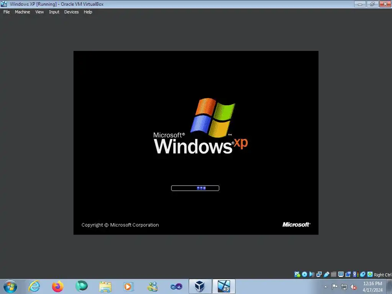Open the Action Center flag icon
Viewport: 392px width, 294px height.
[x=335, y=287]
